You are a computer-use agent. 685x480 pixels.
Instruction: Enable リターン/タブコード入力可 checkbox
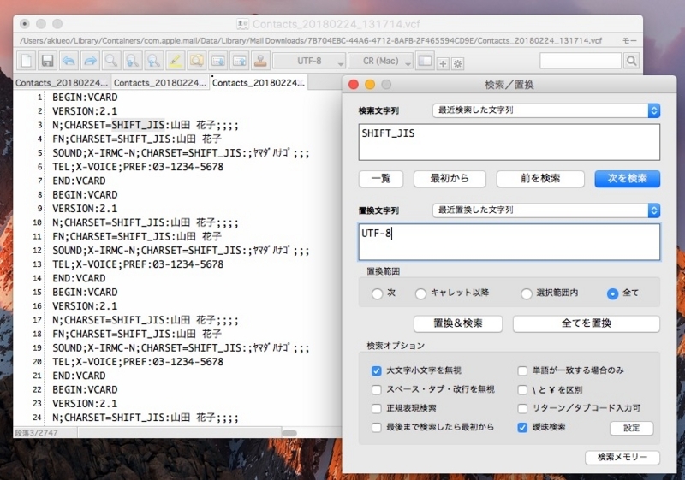point(522,408)
